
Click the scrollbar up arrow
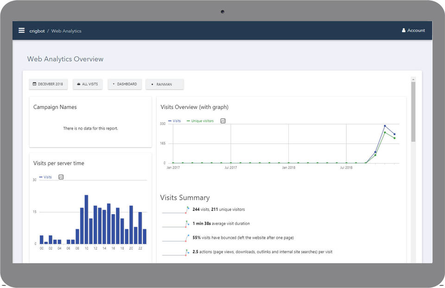tap(413, 79)
